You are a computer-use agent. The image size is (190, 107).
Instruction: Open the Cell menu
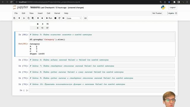(48, 13)
